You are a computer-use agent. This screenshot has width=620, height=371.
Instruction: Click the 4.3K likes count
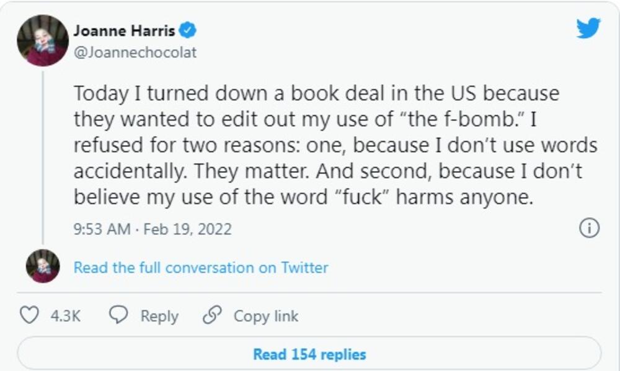66,316
